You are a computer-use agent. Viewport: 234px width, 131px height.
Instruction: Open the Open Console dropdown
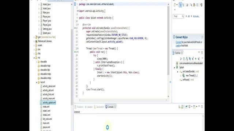click(197, 107)
